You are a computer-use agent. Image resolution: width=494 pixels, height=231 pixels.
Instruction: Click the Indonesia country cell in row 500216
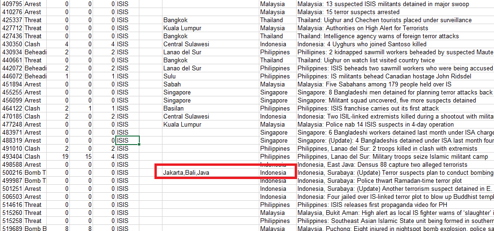(277, 173)
